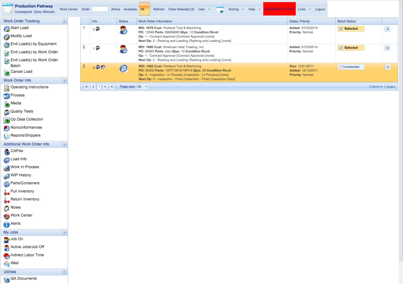Collapse the Utilities panel
Viewport: 403px width, 284px height.
(65, 272)
